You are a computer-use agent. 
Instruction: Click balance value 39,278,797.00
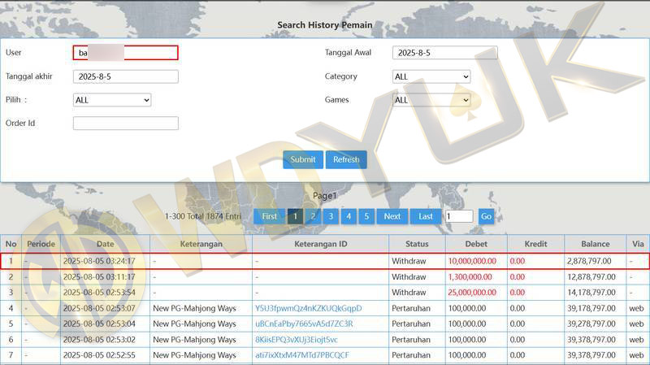click(591, 324)
